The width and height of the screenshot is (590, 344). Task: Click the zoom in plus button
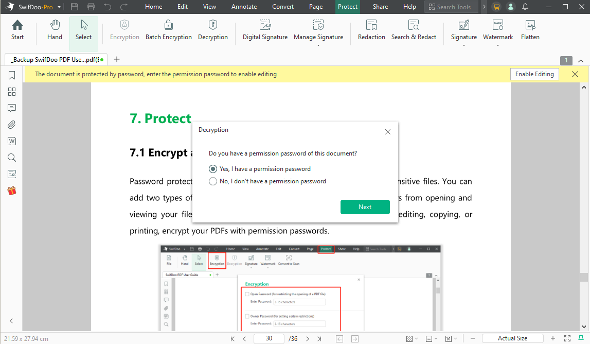[553, 338]
